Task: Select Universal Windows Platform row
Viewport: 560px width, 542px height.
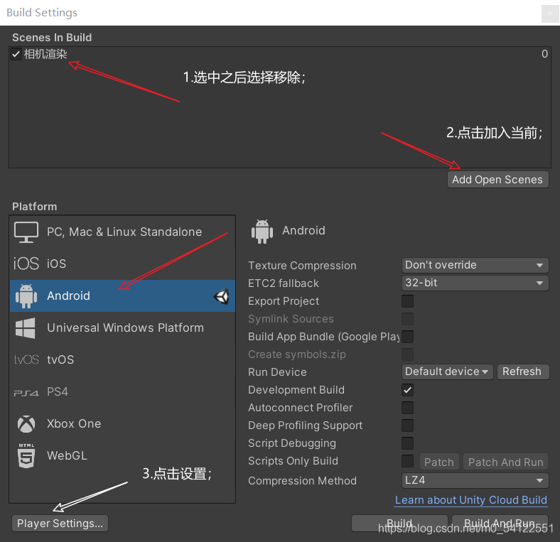Action: tap(122, 327)
